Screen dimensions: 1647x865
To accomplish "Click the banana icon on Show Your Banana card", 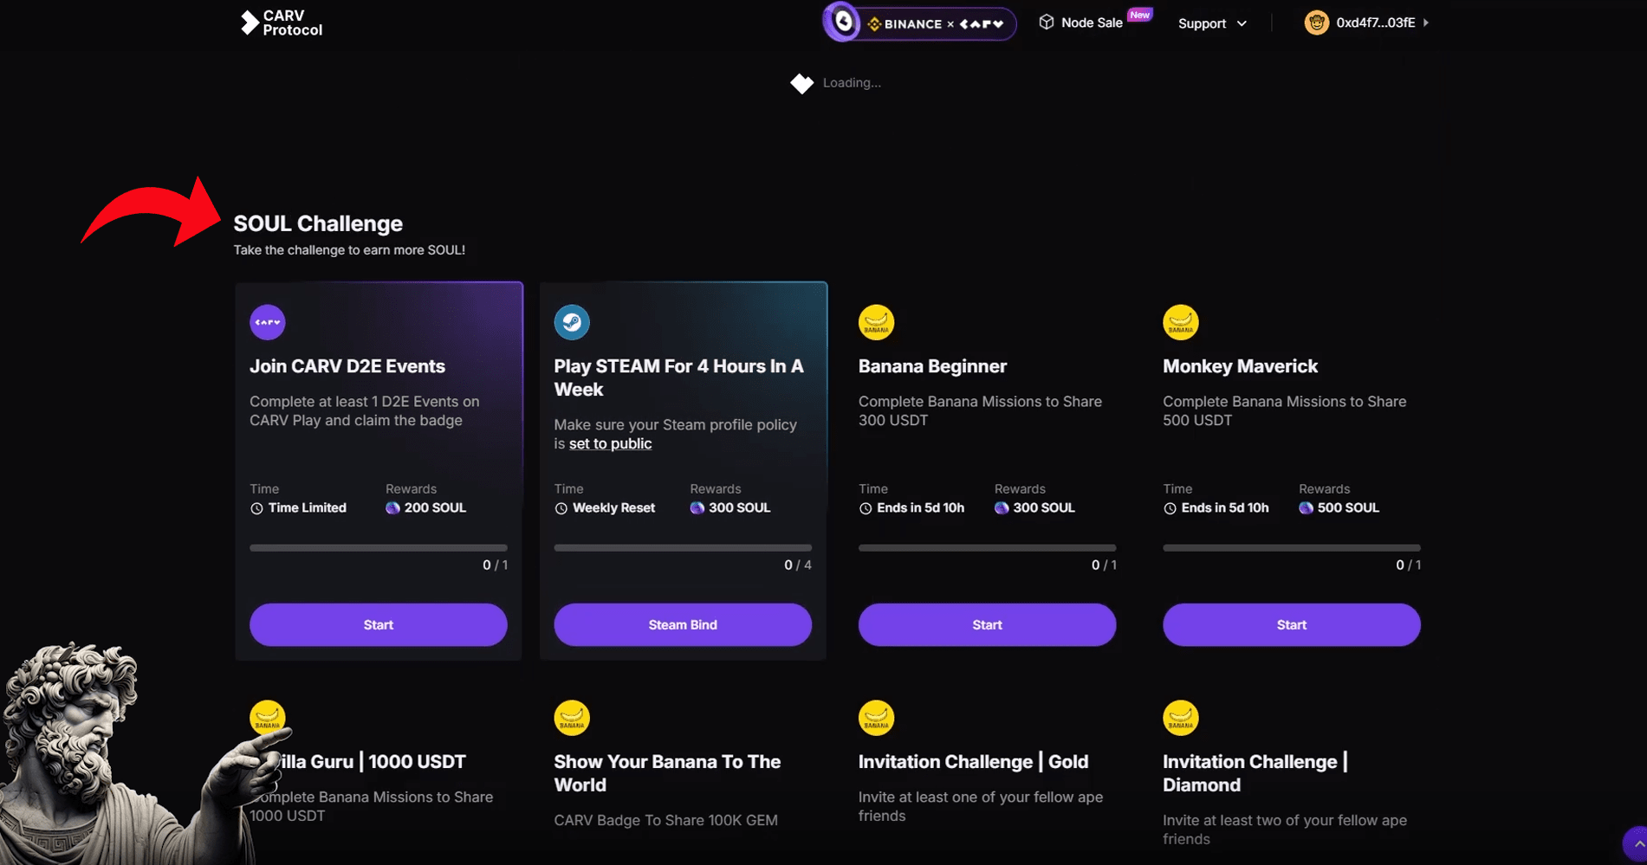I will 572,718.
